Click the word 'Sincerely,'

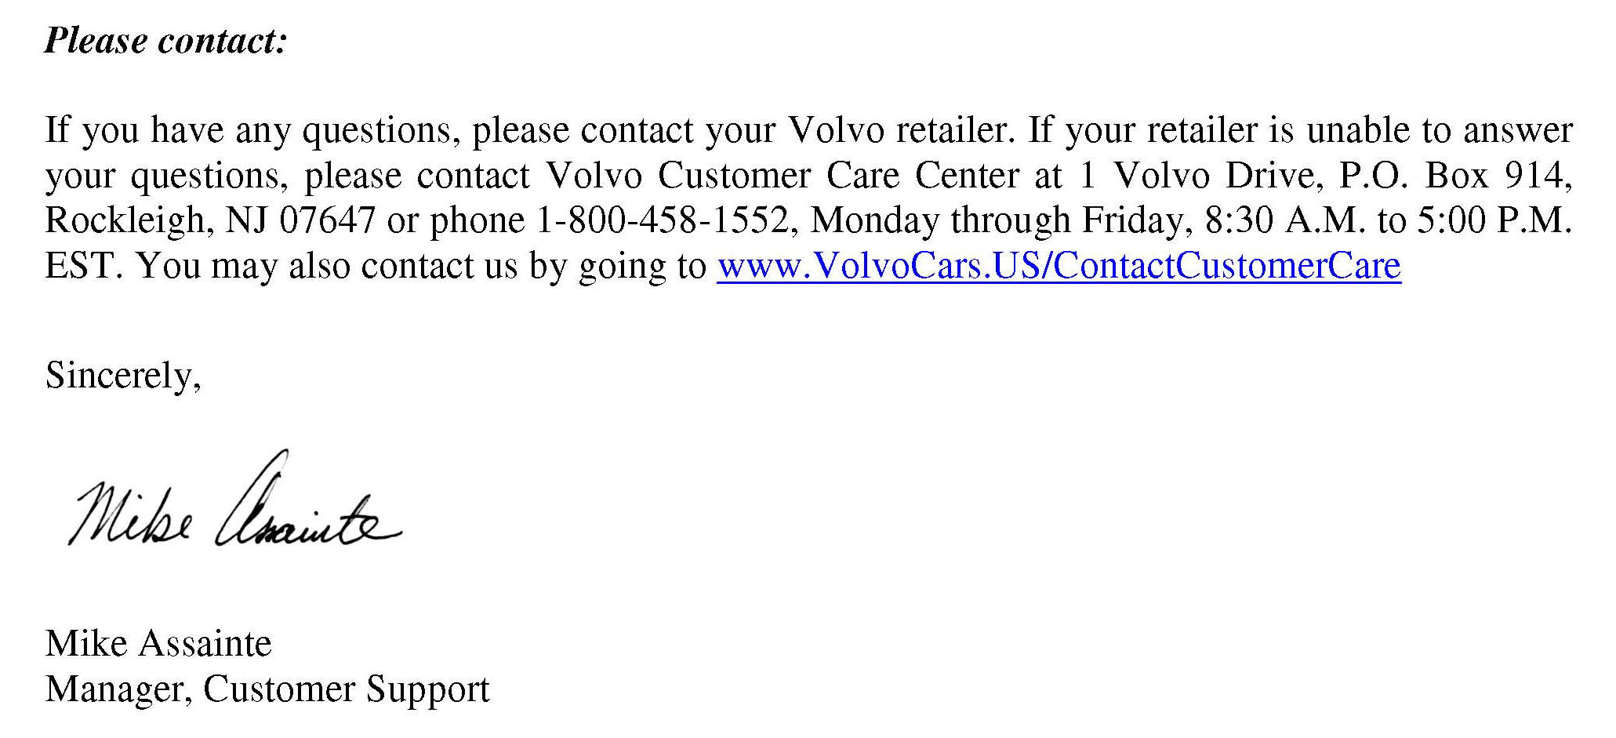tap(123, 375)
